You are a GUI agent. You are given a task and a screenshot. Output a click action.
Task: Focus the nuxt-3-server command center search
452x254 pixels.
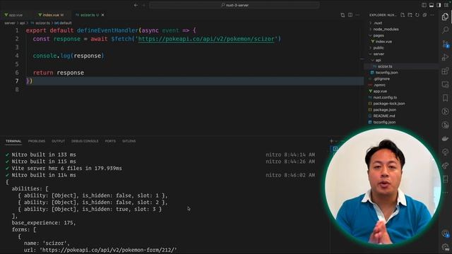(234, 5)
